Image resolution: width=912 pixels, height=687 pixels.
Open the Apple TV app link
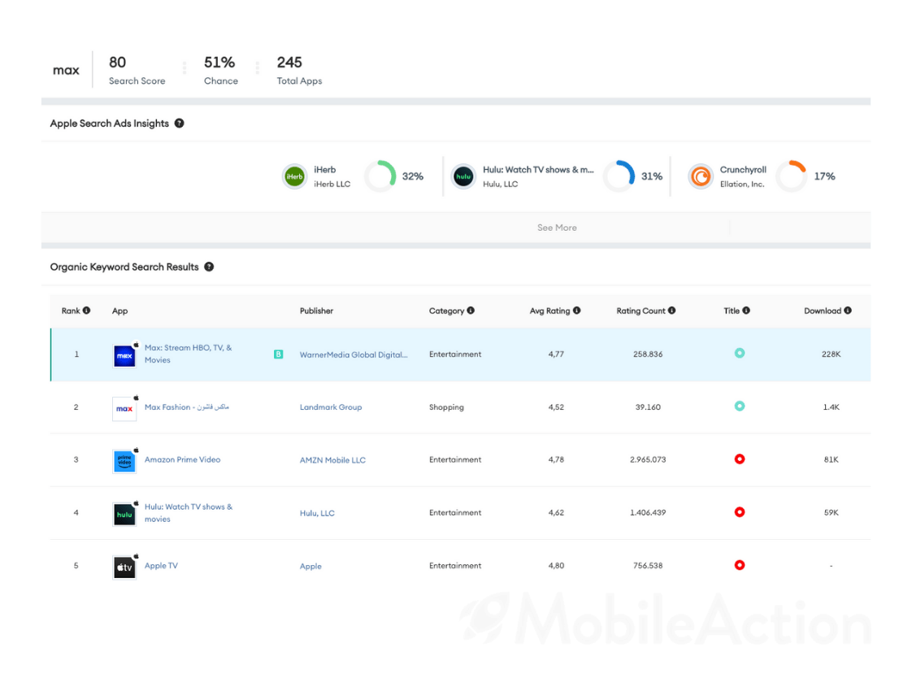tap(161, 565)
